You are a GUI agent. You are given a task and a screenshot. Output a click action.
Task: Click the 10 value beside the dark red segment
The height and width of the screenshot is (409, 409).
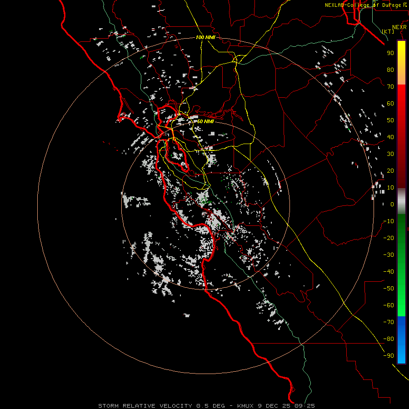point(390,188)
